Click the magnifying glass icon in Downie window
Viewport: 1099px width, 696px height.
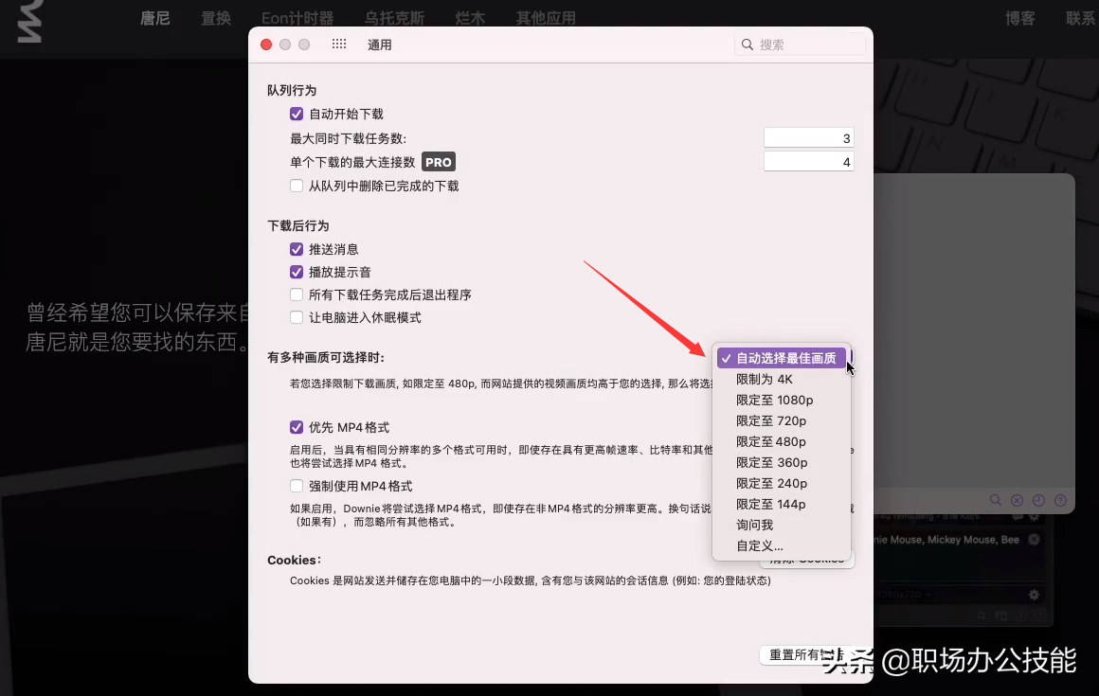996,500
